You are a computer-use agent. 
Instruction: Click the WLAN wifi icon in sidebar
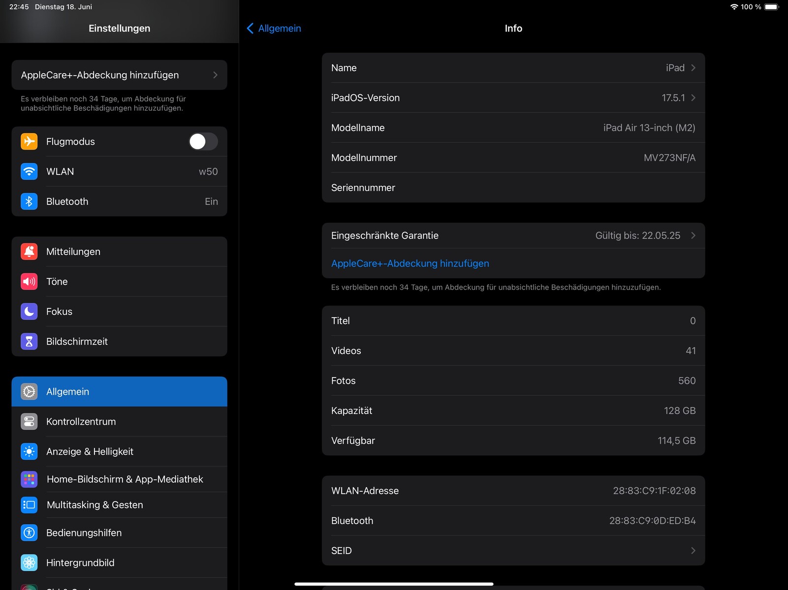(29, 172)
